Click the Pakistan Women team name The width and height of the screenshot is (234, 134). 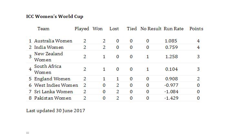pyautogui.click(x=53, y=98)
